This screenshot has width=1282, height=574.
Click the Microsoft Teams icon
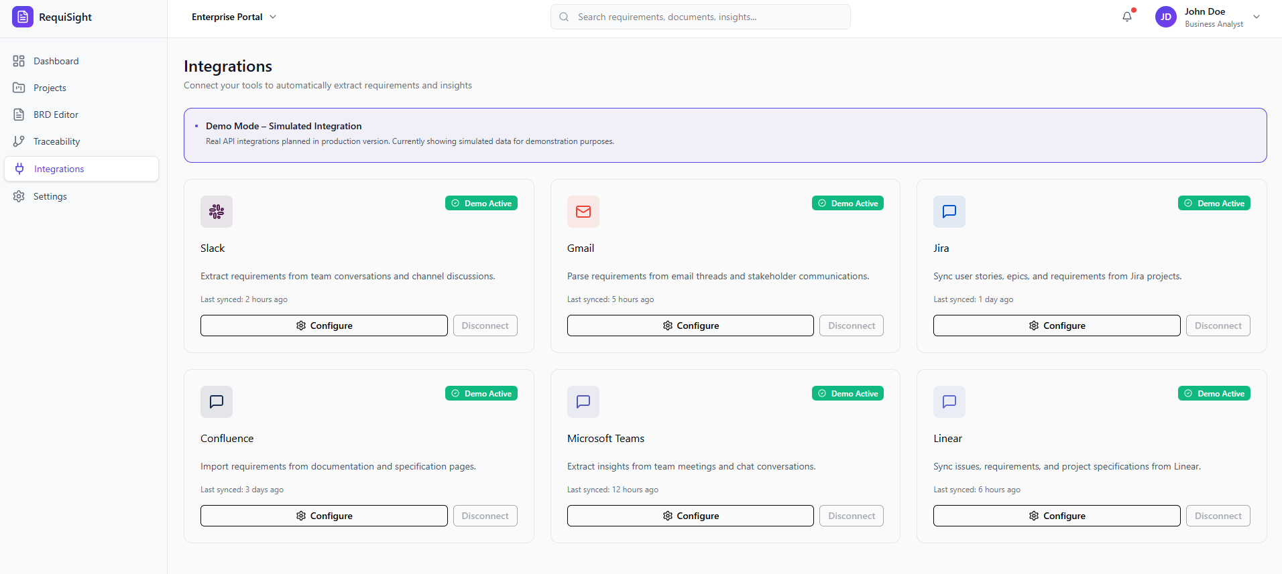click(583, 402)
